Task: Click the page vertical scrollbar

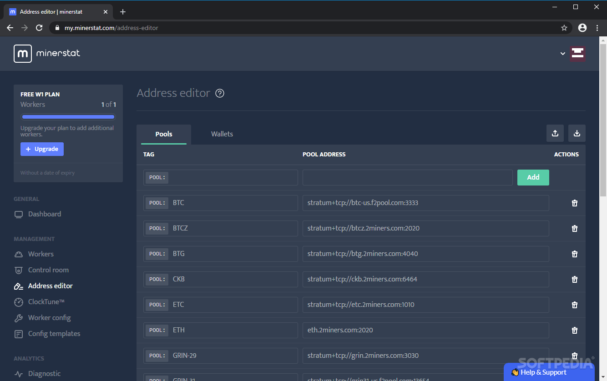Action: point(603,120)
